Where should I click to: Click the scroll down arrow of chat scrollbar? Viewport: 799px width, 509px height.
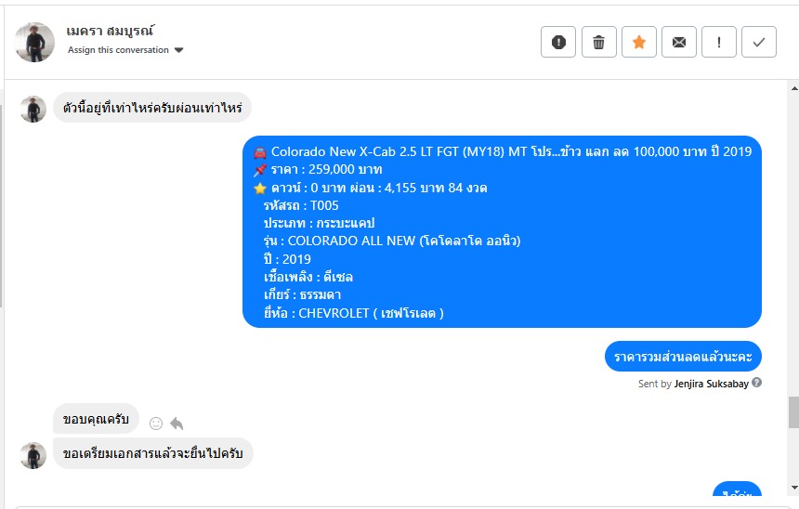coord(794,488)
